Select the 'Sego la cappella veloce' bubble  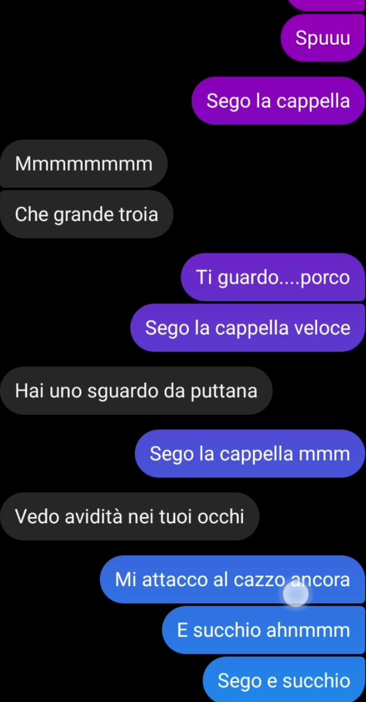(248, 327)
